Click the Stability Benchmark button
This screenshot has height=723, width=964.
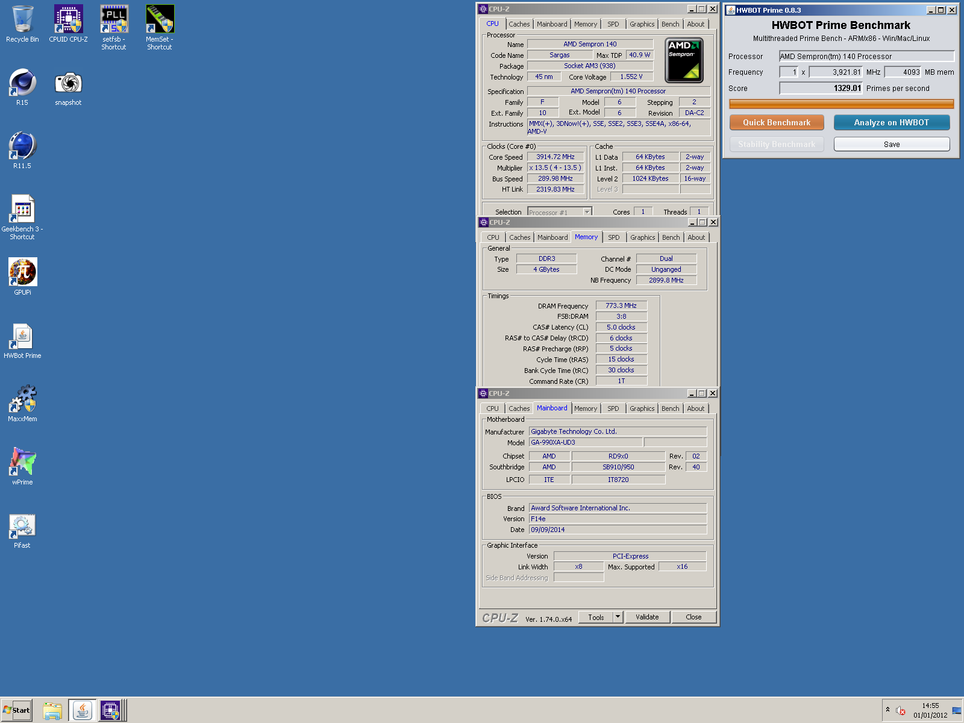[x=777, y=145]
